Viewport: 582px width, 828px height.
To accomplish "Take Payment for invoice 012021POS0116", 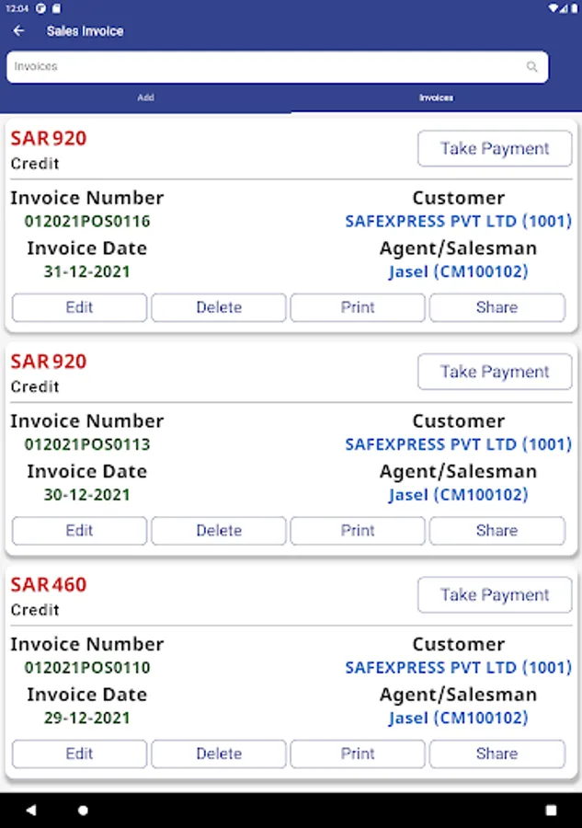I will tap(495, 148).
